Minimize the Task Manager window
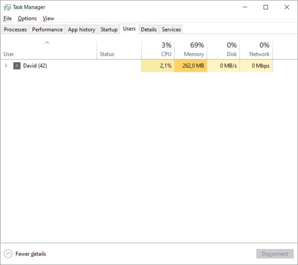This screenshot has width=298, height=265. pos(245,7)
